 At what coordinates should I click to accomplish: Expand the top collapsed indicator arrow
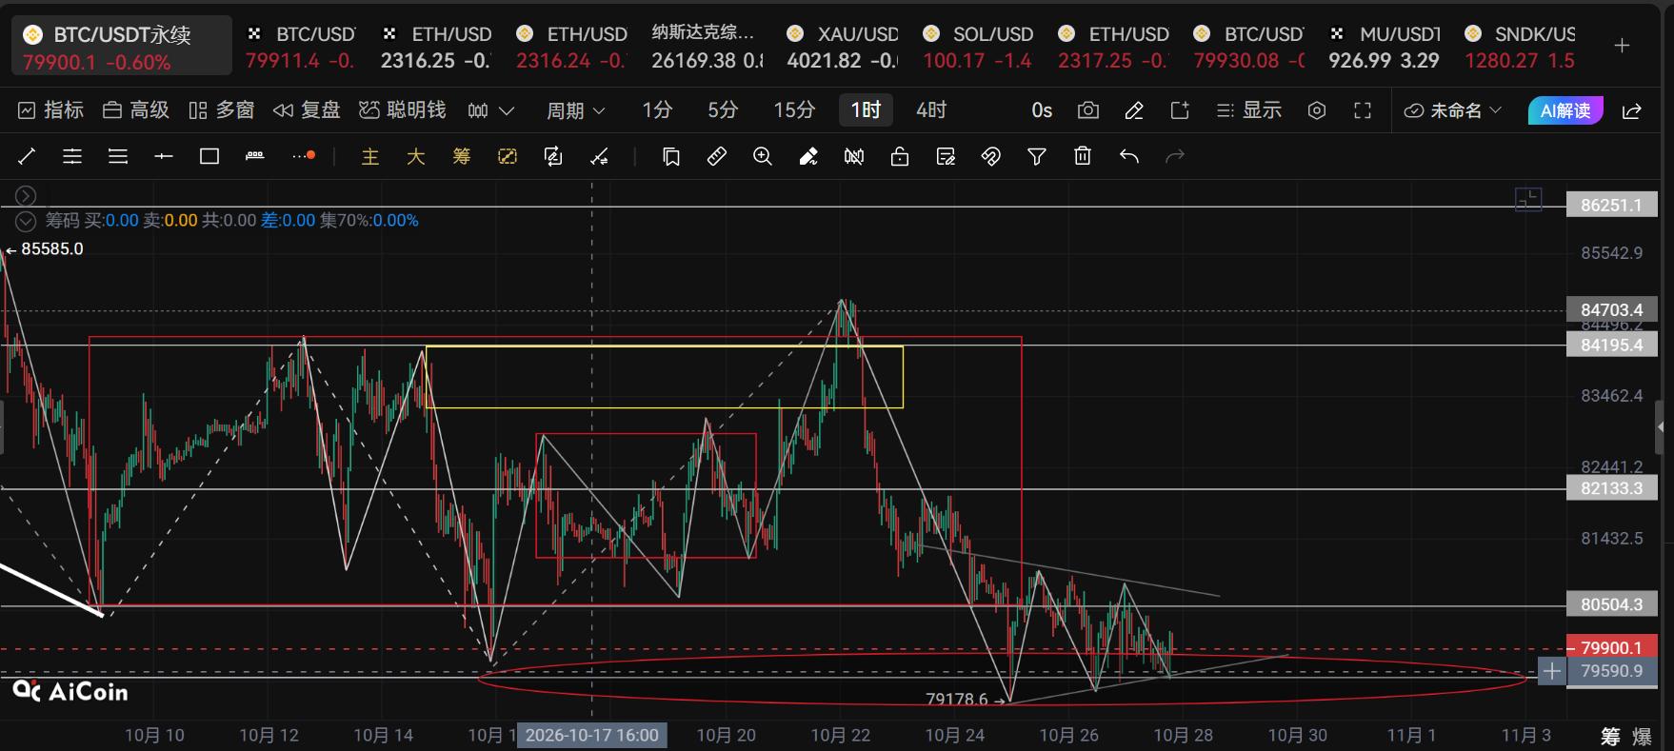coord(26,195)
